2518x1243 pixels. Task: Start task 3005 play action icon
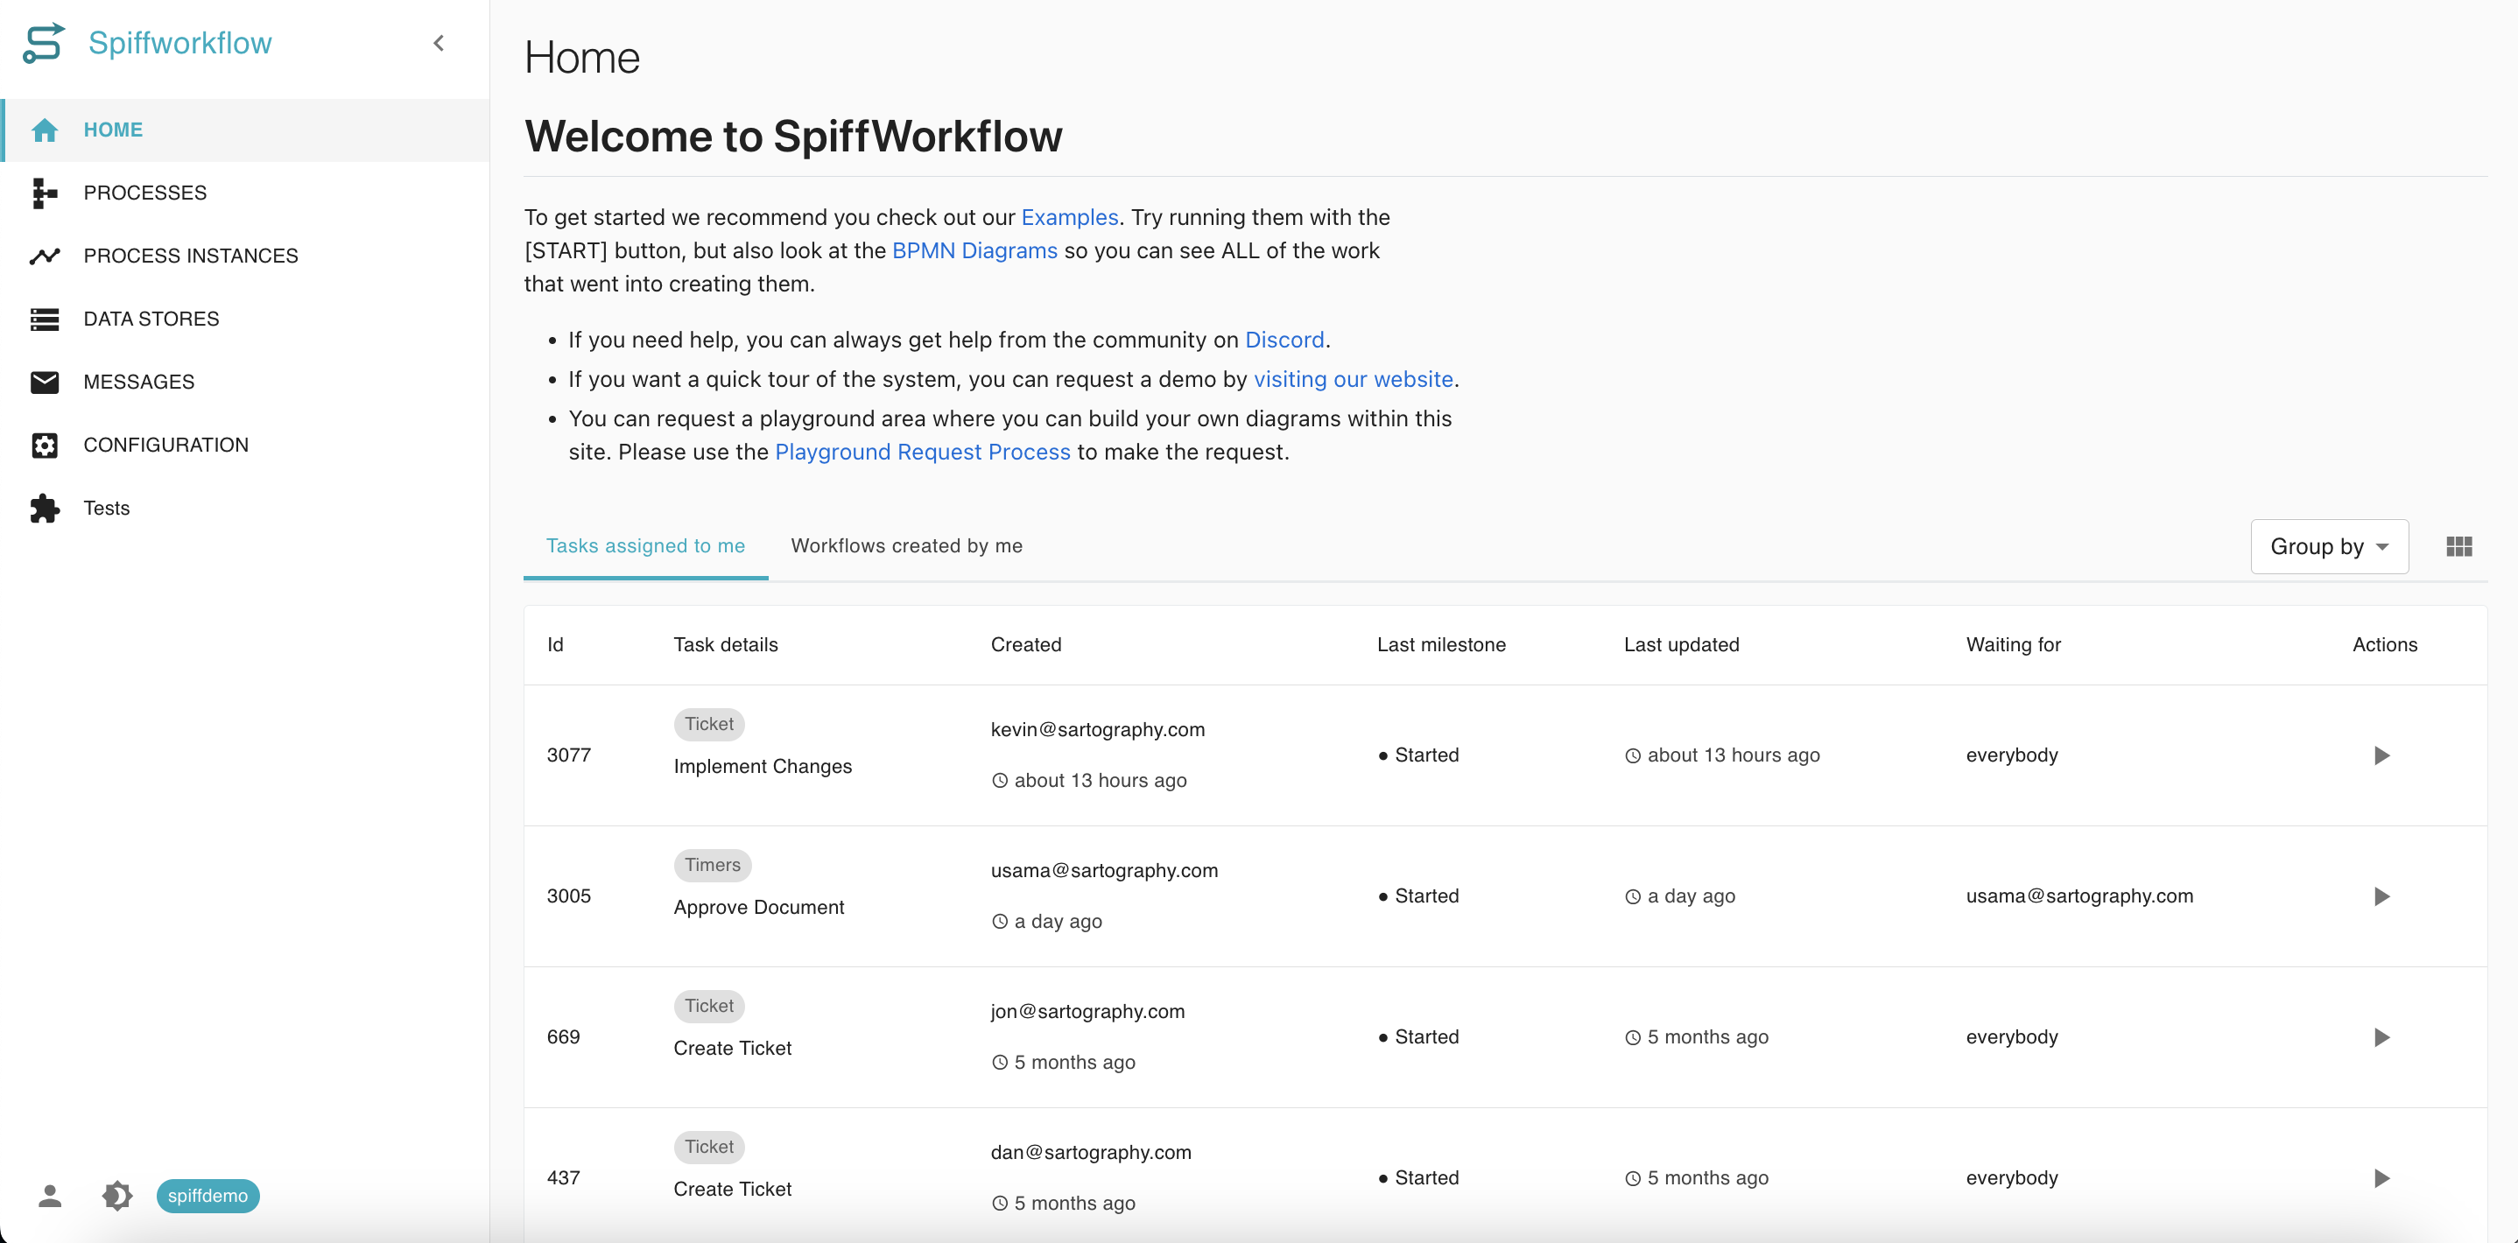coord(2381,896)
